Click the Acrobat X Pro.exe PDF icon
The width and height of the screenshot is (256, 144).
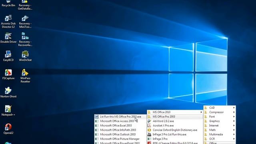[149, 126]
